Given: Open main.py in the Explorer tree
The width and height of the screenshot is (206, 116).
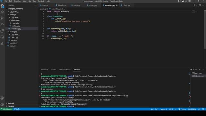Looking at the screenshot, I should [13, 46].
